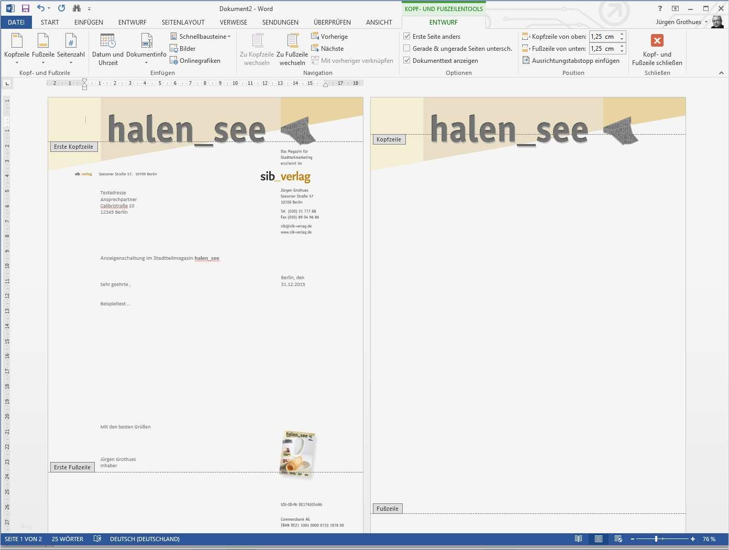The width and height of the screenshot is (729, 550).
Task: Open Ribbon display options icon
Action: [675, 8]
